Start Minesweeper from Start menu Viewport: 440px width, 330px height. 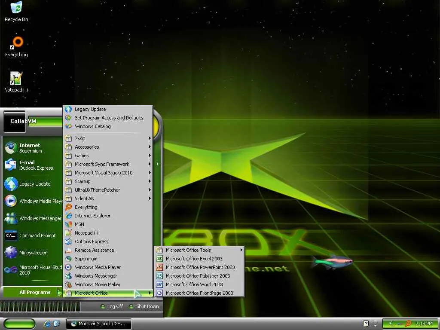click(x=11, y=253)
